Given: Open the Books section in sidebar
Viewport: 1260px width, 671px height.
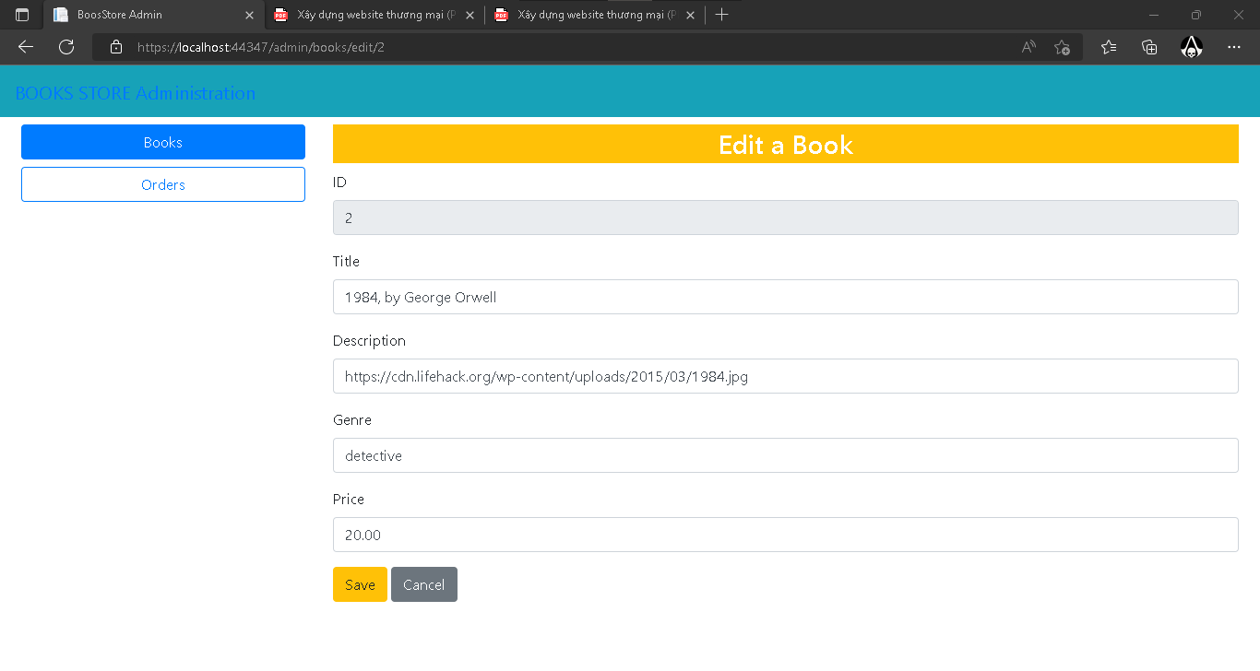Looking at the screenshot, I should [x=163, y=142].
